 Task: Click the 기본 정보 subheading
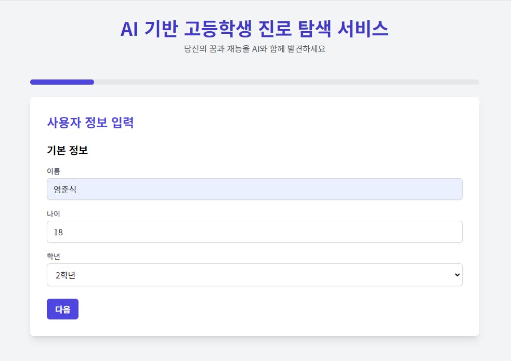click(x=67, y=151)
